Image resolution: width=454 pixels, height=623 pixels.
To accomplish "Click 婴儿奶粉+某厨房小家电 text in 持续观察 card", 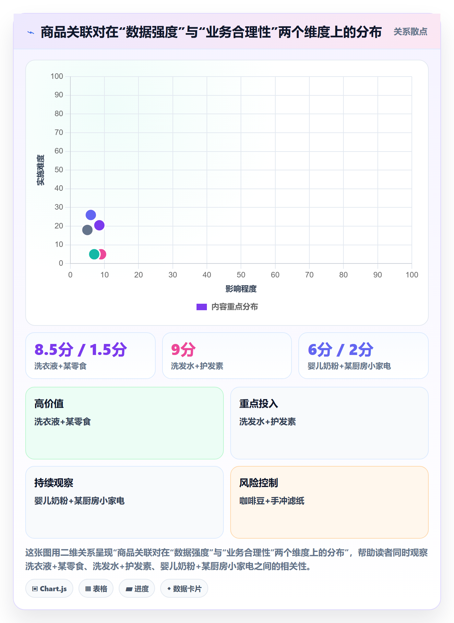I will tap(79, 501).
